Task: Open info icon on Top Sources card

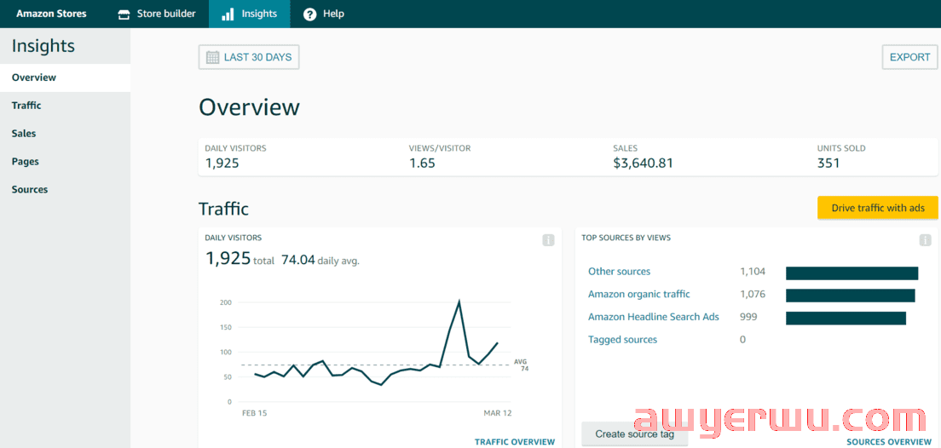Action: click(x=925, y=240)
